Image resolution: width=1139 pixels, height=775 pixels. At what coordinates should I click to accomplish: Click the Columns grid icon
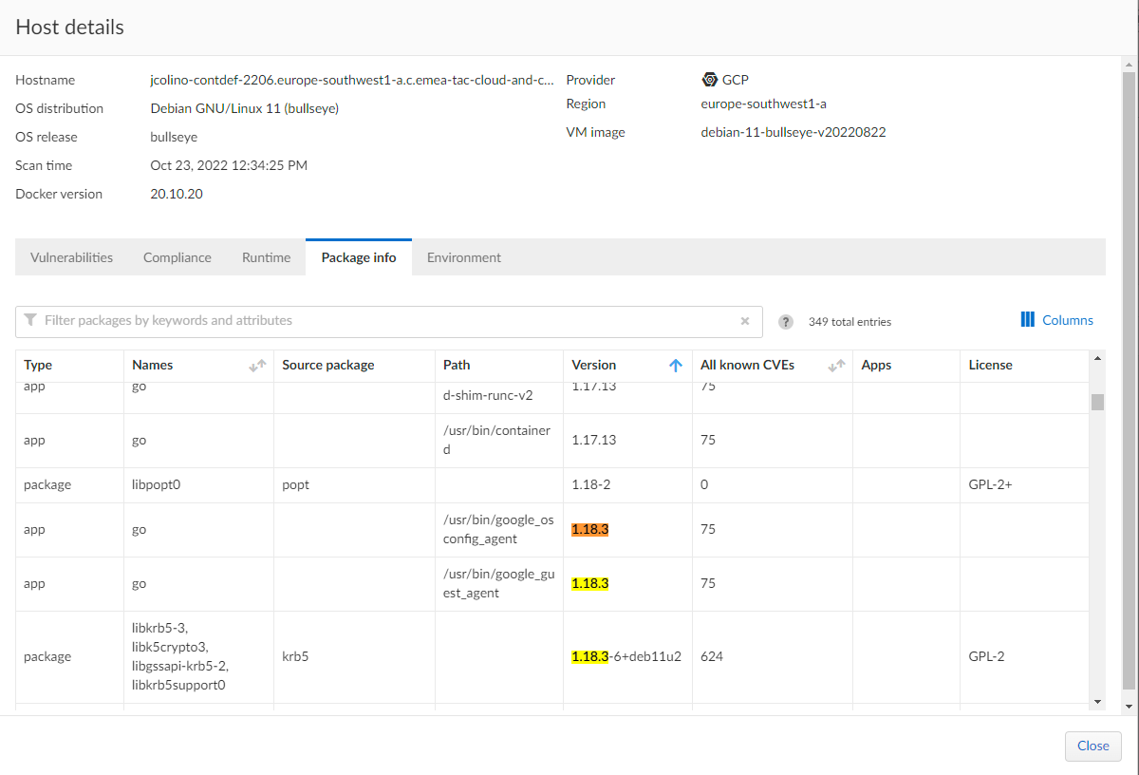[x=1027, y=320]
